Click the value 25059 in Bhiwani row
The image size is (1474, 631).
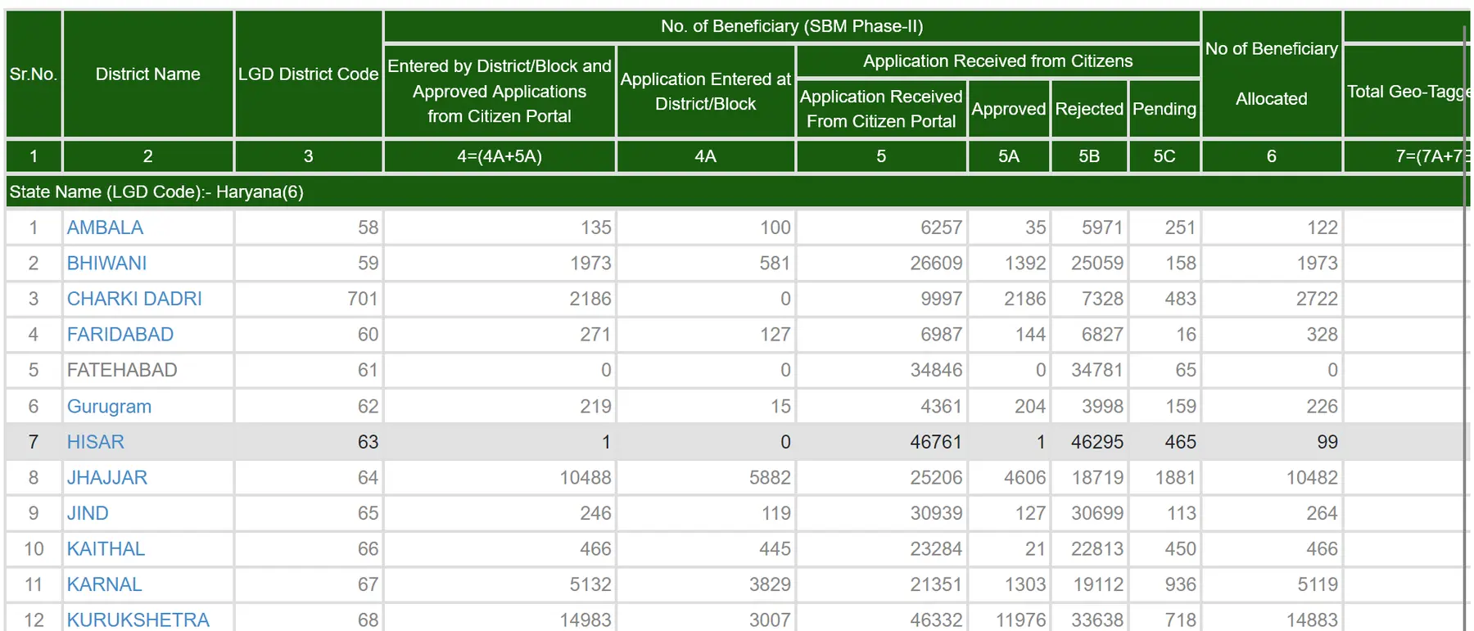pyautogui.click(x=1097, y=264)
